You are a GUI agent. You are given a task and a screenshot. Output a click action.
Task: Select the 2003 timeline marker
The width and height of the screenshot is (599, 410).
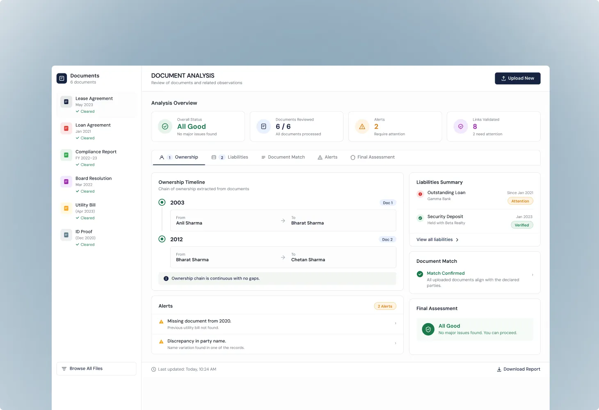162,202
